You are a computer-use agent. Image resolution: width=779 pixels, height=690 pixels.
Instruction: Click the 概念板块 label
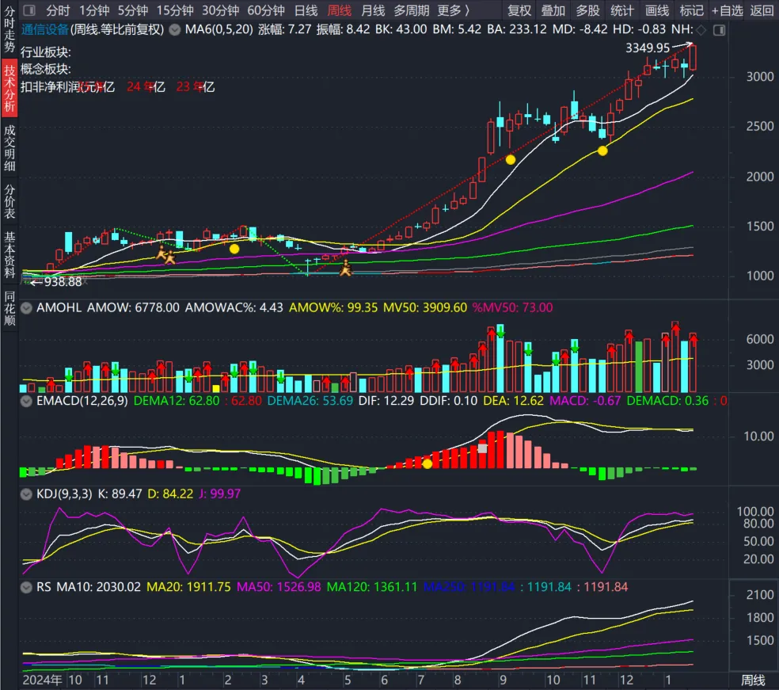pyautogui.click(x=46, y=69)
